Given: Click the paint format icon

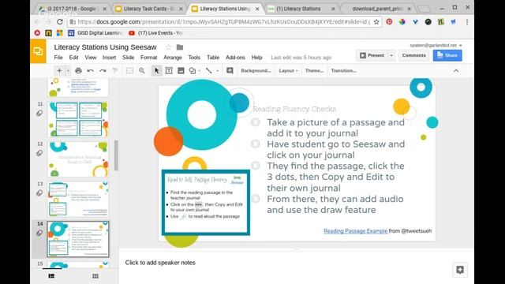Looking at the screenshot, I should click(115, 70).
